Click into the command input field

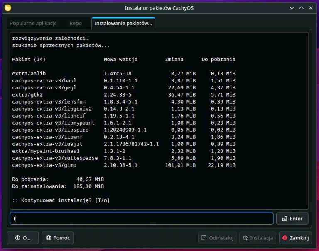pyautogui.click(x=141, y=219)
